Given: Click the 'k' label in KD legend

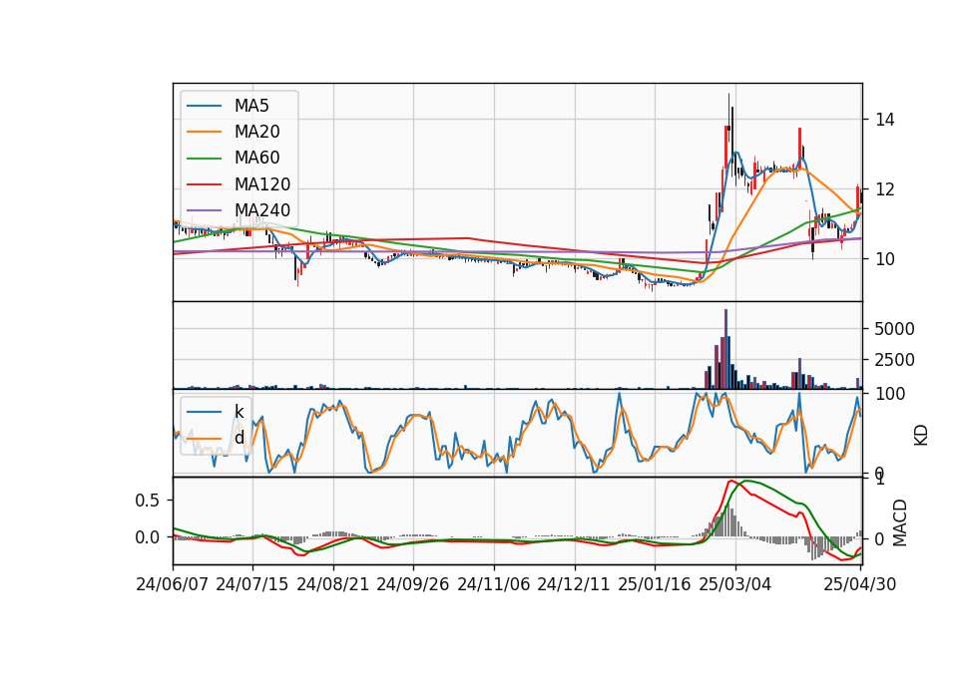Looking at the screenshot, I should (x=239, y=412).
